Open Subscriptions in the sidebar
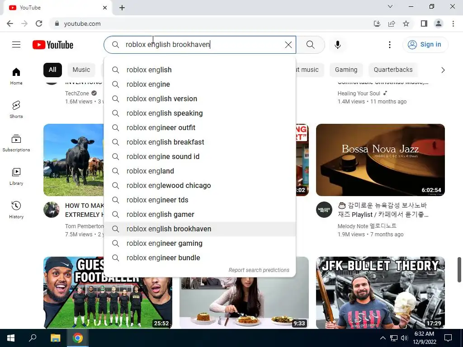Viewport: 463px width, 347px height. coord(16,143)
